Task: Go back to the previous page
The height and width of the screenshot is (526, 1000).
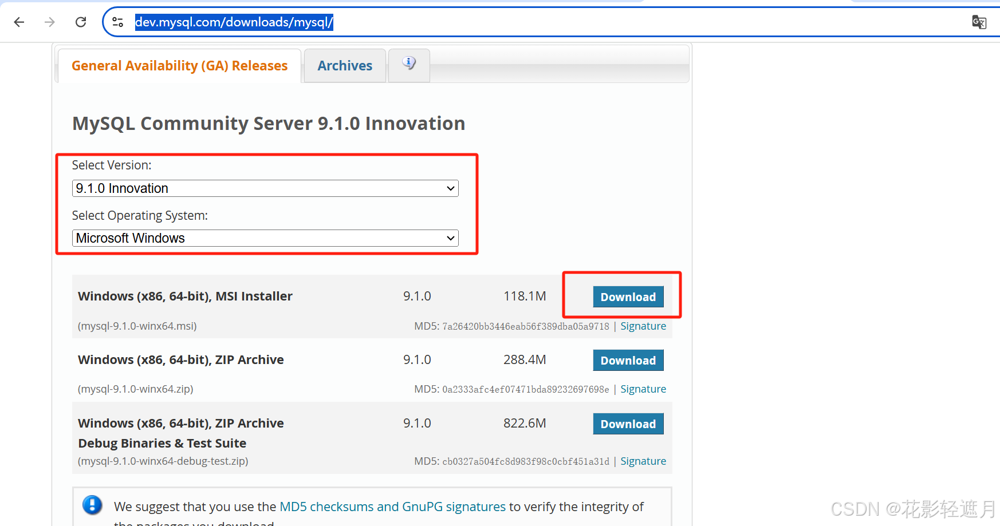Action: click(19, 22)
